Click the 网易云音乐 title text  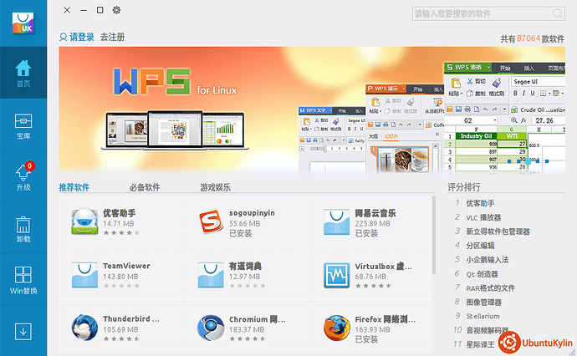coord(375,213)
